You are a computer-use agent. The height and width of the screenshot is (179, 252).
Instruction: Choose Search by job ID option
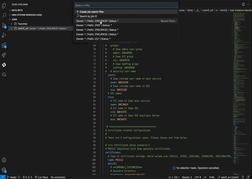[126, 16]
